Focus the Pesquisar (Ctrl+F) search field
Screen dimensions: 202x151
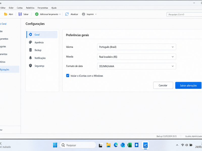[184, 14]
